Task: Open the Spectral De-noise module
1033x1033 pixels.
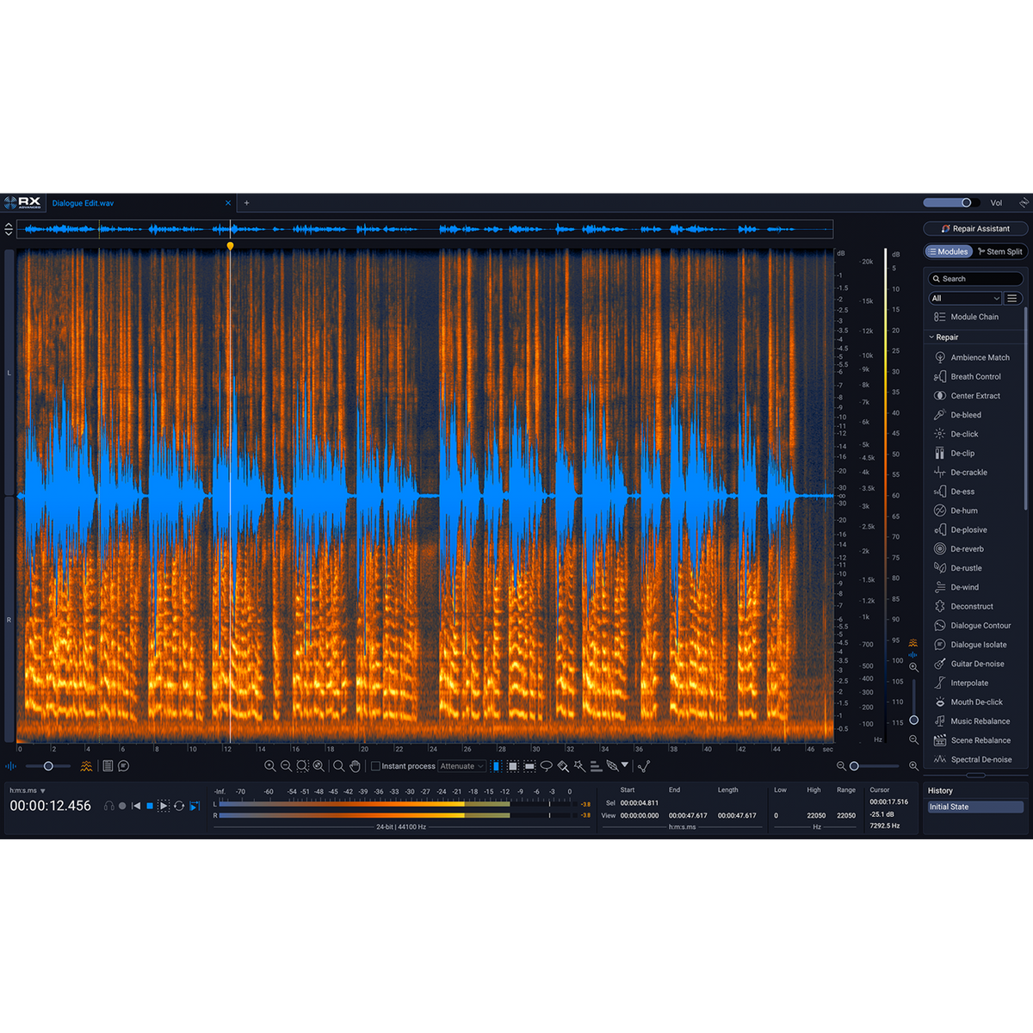Action: pyautogui.click(x=974, y=759)
